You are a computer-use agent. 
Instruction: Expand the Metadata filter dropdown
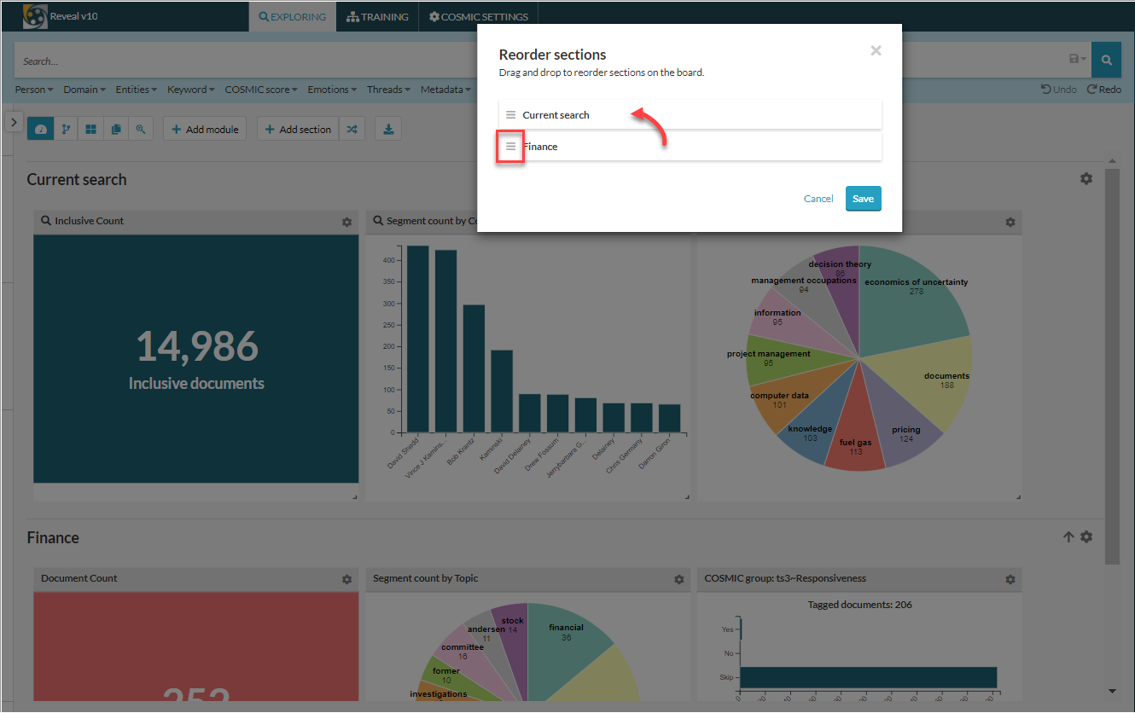[445, 90]
